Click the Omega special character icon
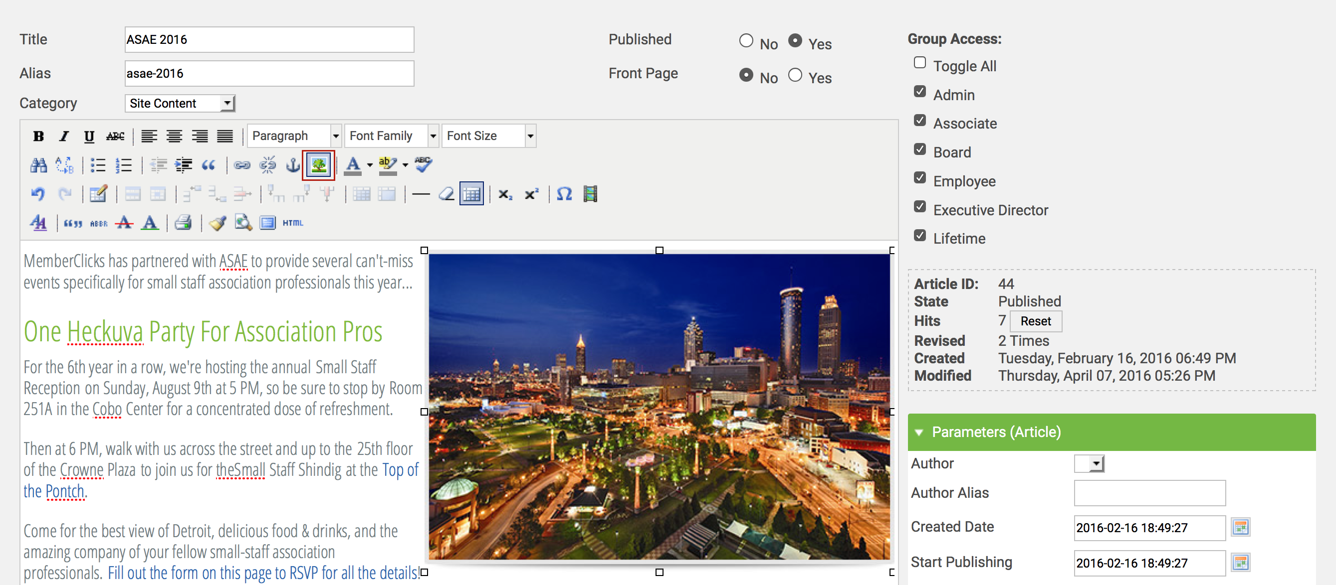This screenshot has width=1336, height=585. coord(564,194)
